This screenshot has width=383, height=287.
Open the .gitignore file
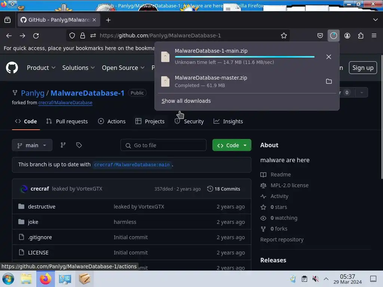[x=40, y=237]
